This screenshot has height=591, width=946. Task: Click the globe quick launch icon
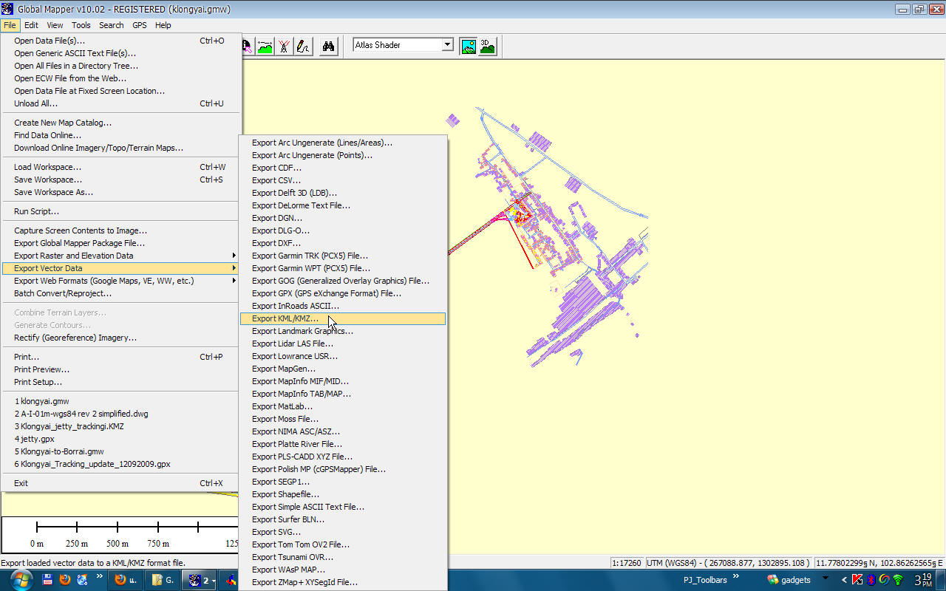click(x=82, y=580)
